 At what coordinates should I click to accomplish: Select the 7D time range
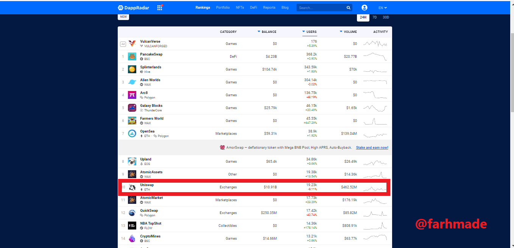[x=374, y=17]
